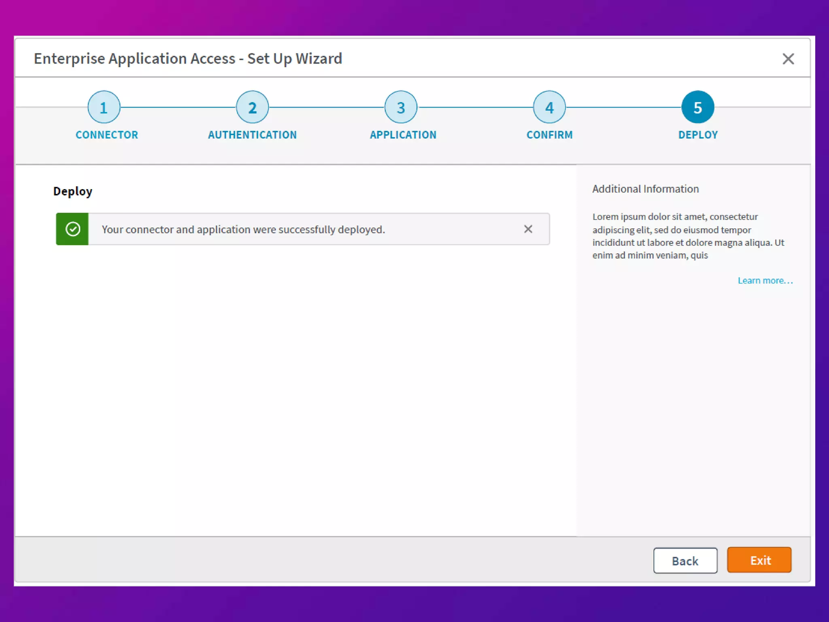Click the Additional Information heading

(645, 189)
